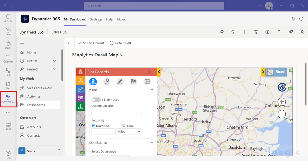Viewport: 308px width, 161px height.
Task: Click the Current Location input field
Action: [x=116, y=113]
